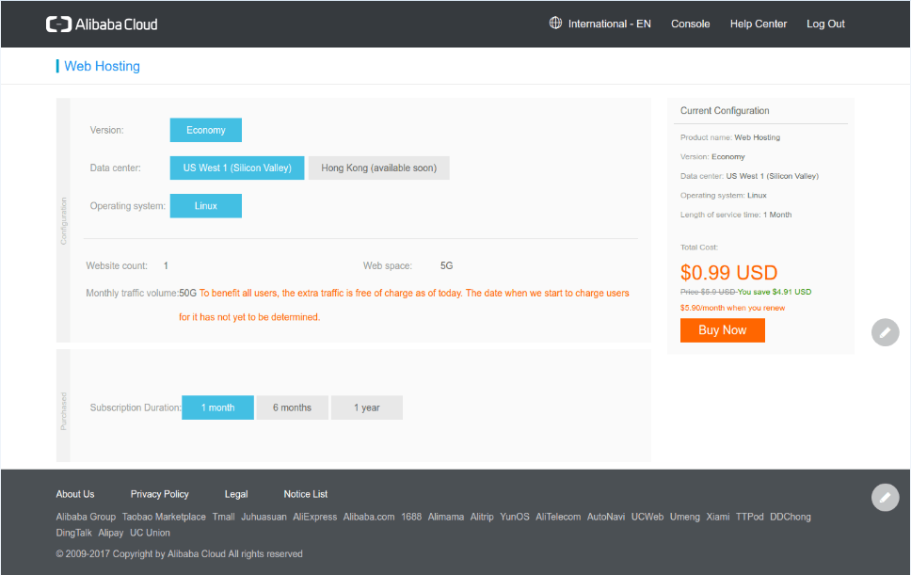Click "Length of service time: 1 Month" line

coord(736,215)
